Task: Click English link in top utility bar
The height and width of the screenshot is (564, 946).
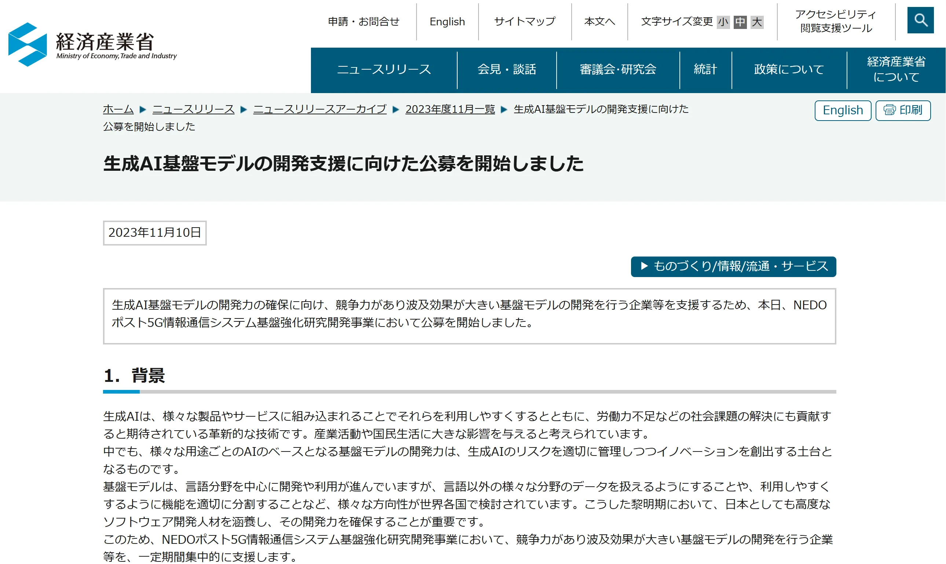Action: point(447,22)
